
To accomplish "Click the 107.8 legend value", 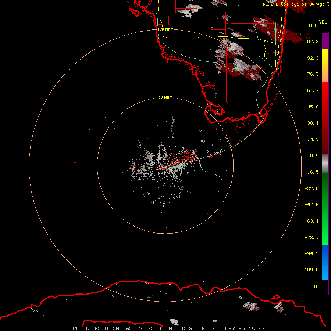I will 312,41.
